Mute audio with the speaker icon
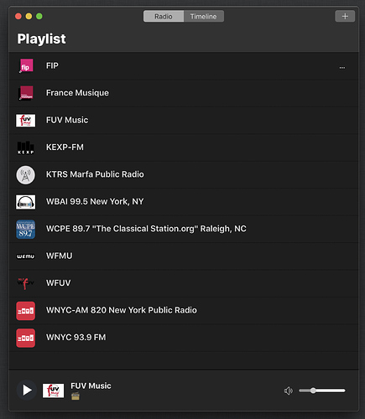 pos(289,391)
